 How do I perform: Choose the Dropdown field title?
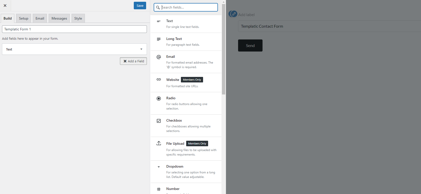pyautogui.click(x=175, y=166)
